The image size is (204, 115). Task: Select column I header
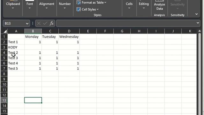point(156,31)
